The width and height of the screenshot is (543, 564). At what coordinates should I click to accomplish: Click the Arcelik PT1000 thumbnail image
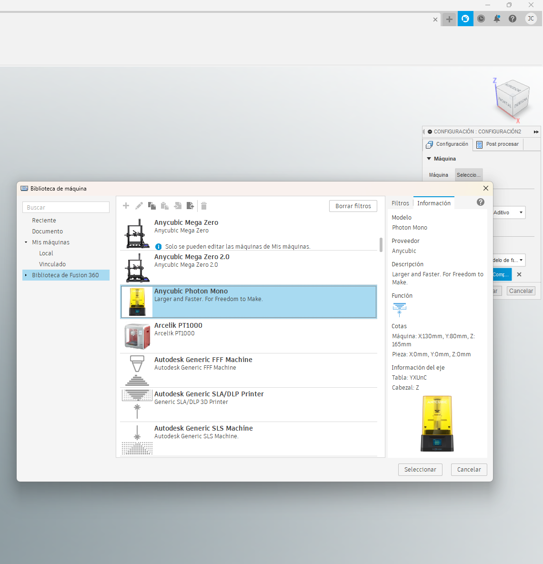(x=137, y=336)
